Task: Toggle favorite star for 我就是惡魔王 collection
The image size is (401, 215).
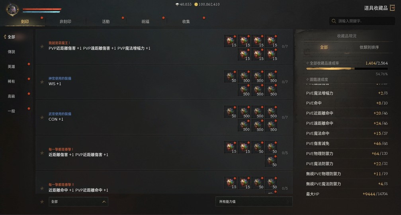Action: pyautogui.click(x=42, y=47)
